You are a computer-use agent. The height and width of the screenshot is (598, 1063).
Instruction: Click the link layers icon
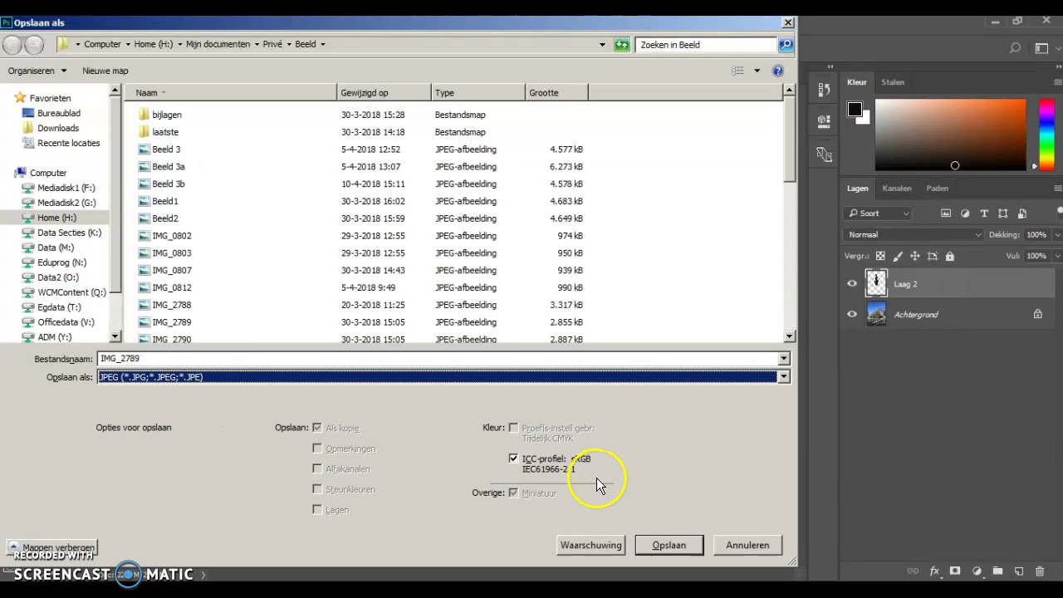pyautogui.click(x=913, y=571)
